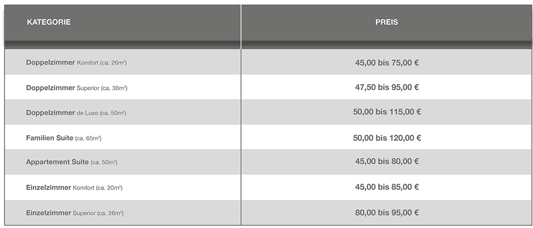This screenshot has width=533, height=228.
Task: Click the price 45,00 bis 80,00 €
Action: tap(387, 162)
